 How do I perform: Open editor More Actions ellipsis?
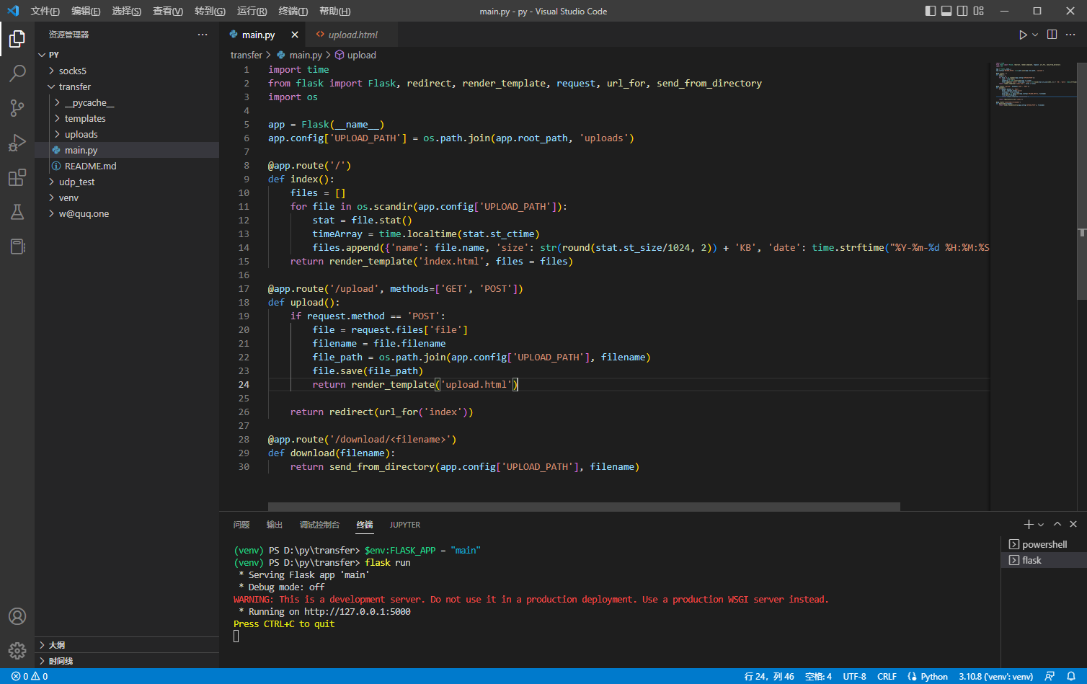1070,35
